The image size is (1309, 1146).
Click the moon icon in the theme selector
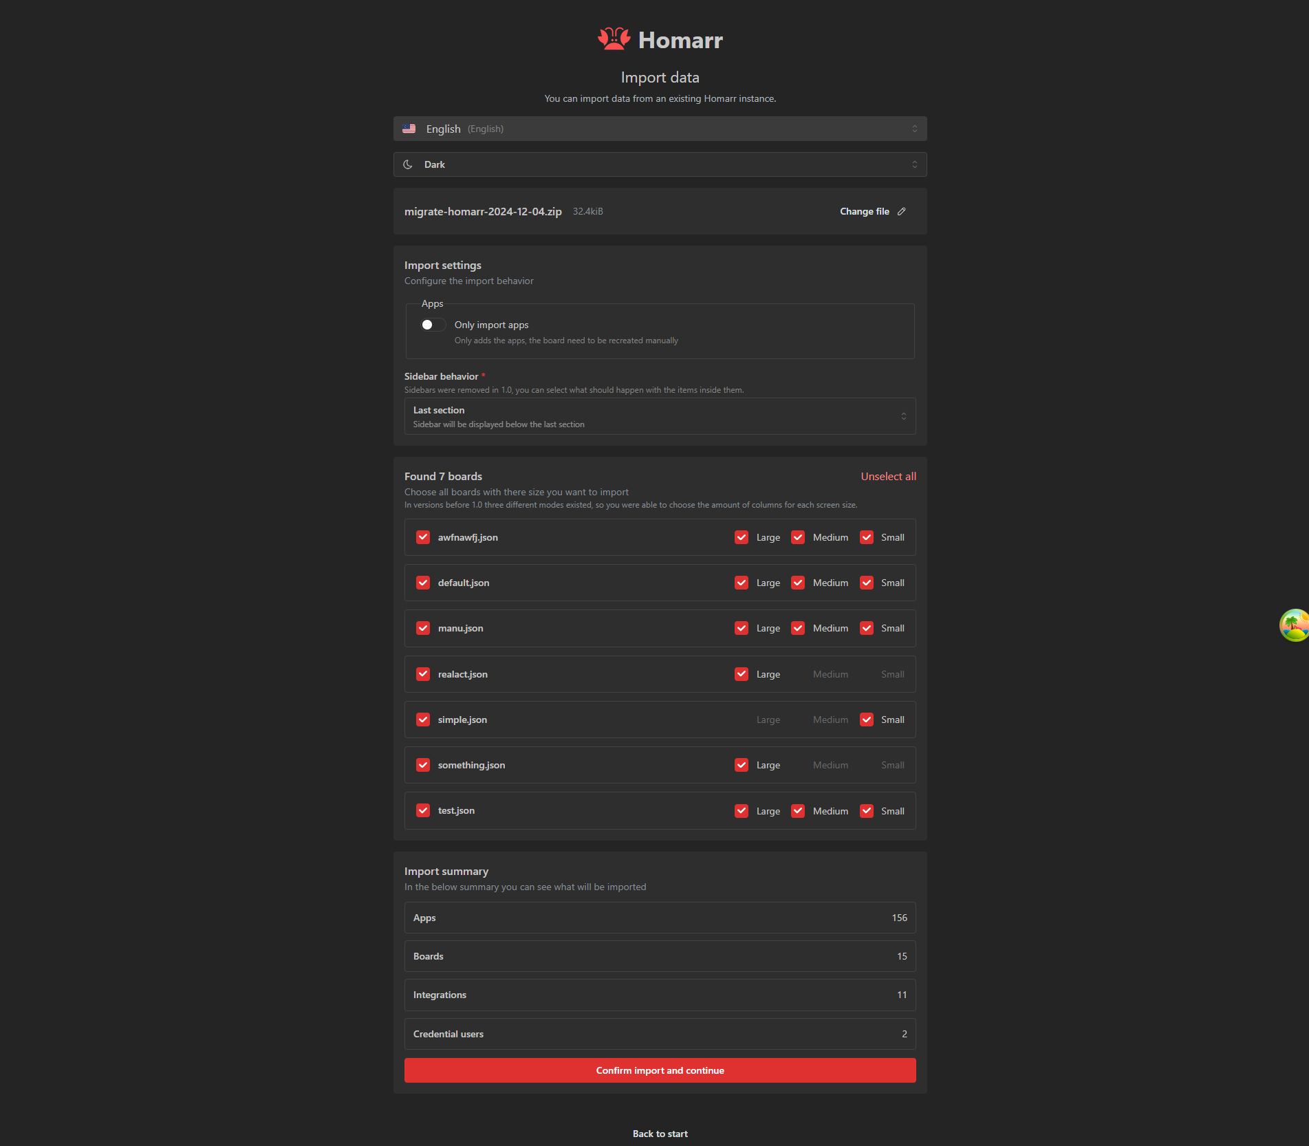(407, 164)
